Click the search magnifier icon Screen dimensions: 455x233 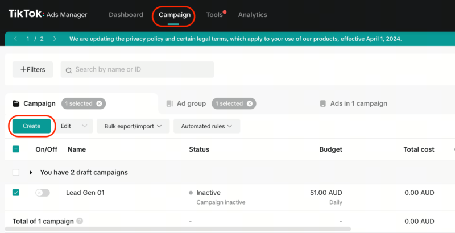pos(69,70)
